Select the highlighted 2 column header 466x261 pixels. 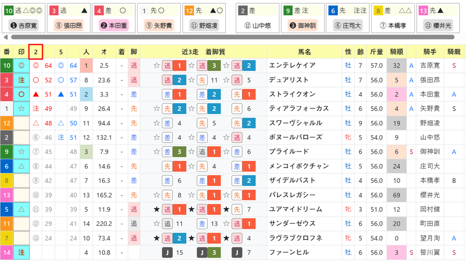coord(36,52)
